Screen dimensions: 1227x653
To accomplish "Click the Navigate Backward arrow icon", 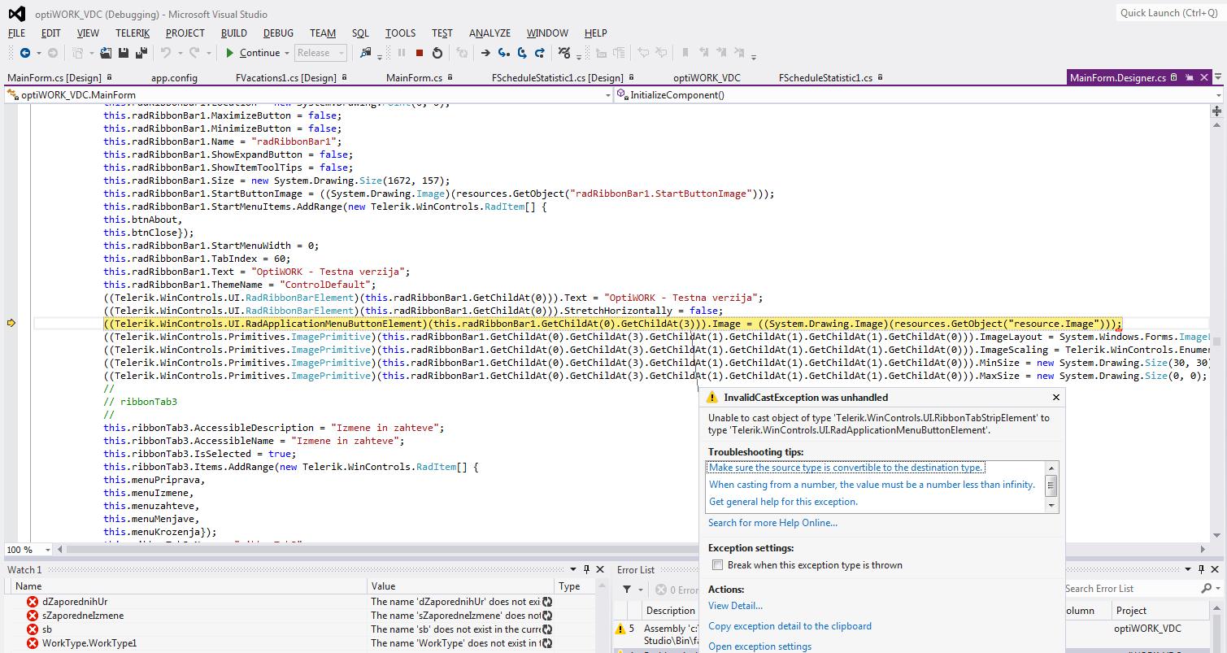I will click(x=24, y=53).
